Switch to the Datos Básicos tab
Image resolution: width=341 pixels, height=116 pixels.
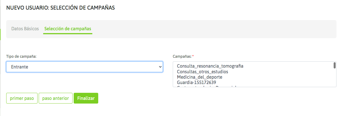point(25,29)
